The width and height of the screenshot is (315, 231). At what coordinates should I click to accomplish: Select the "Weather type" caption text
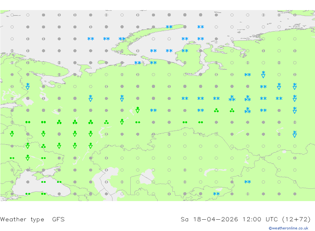22,219
